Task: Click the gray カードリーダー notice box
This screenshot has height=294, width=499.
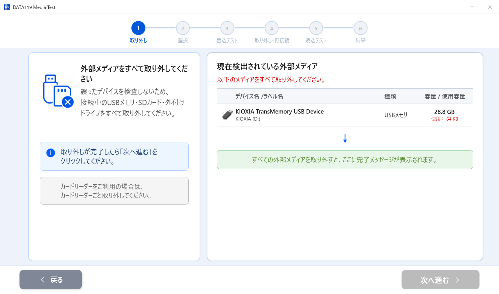Action: point(114,191)
